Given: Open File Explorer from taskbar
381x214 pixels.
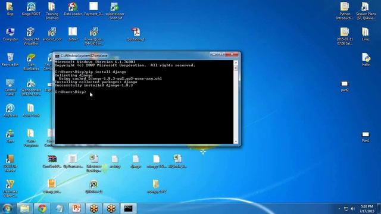Looking at the screenshot, I should (x=25, y=209).
